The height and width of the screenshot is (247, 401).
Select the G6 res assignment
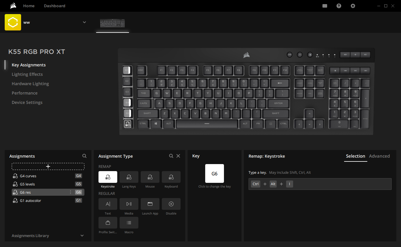[x=48, y=192]
